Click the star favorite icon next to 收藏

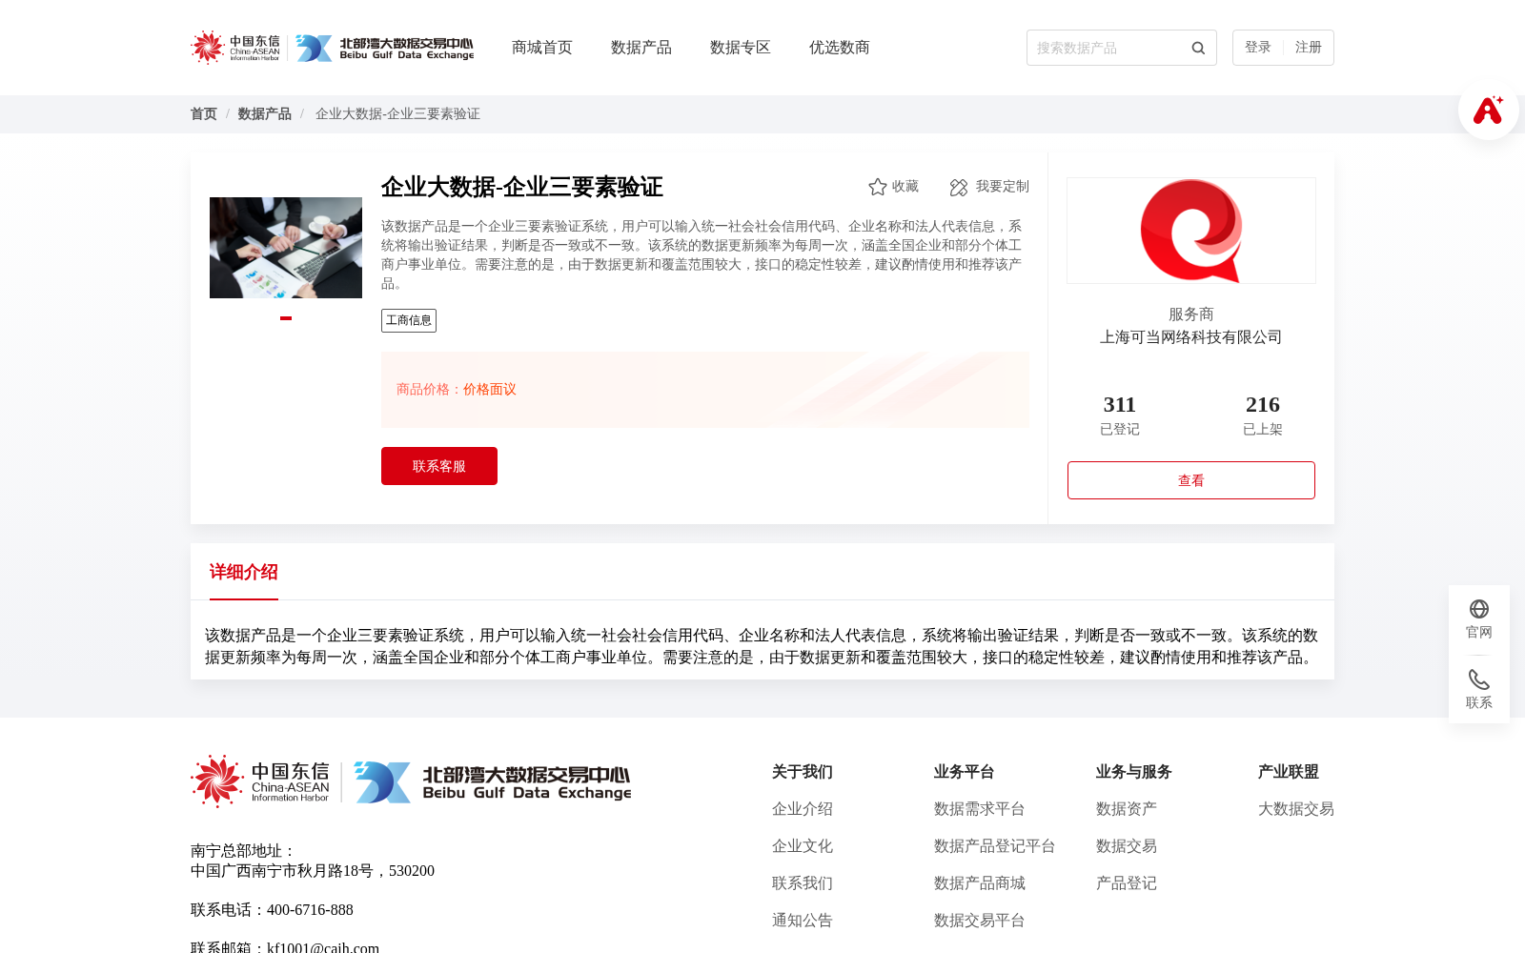(878, 187)
